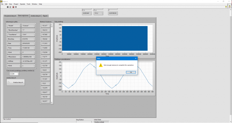Click the duration input field showing 60

tap(15, 74)
